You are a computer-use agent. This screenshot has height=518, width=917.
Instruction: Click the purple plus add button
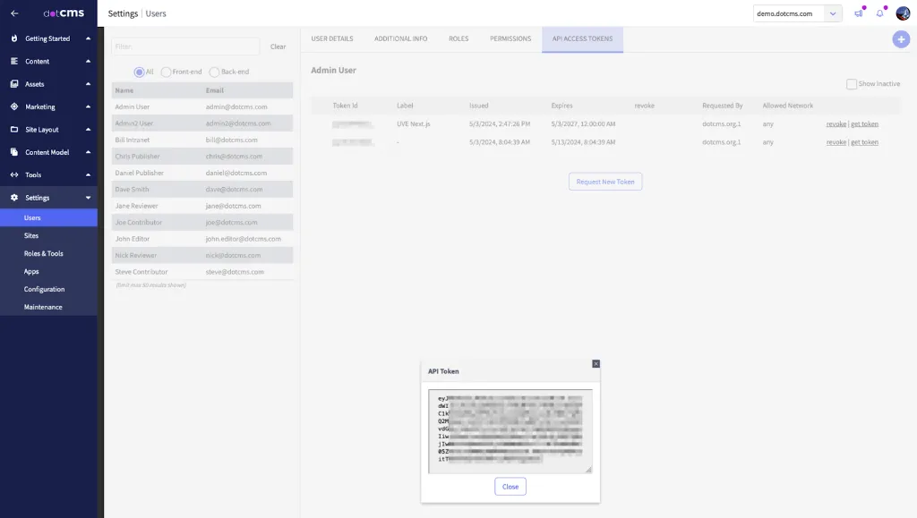tap(901, 39)
